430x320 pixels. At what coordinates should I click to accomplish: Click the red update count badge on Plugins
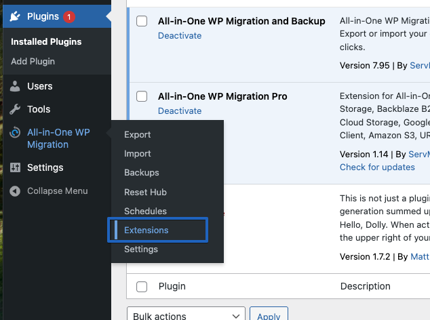coord(69,16)
